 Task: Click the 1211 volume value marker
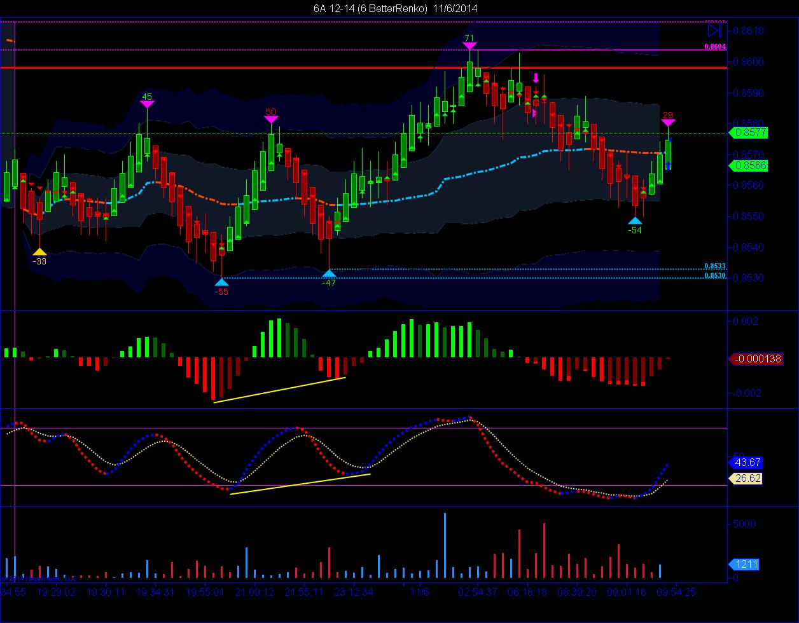743,564
